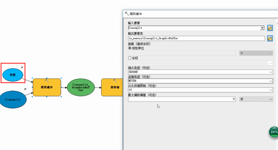The height and width of the screenshot is (150, 278).
Task: Select the 线性单位 radio button
Action: [130, 48]
